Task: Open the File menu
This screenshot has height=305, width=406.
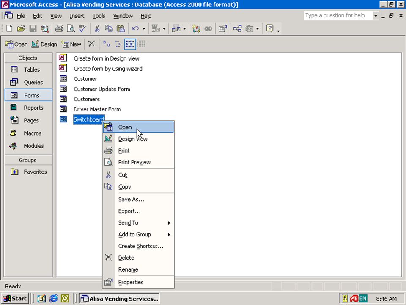Action: [x=21, y=16]
